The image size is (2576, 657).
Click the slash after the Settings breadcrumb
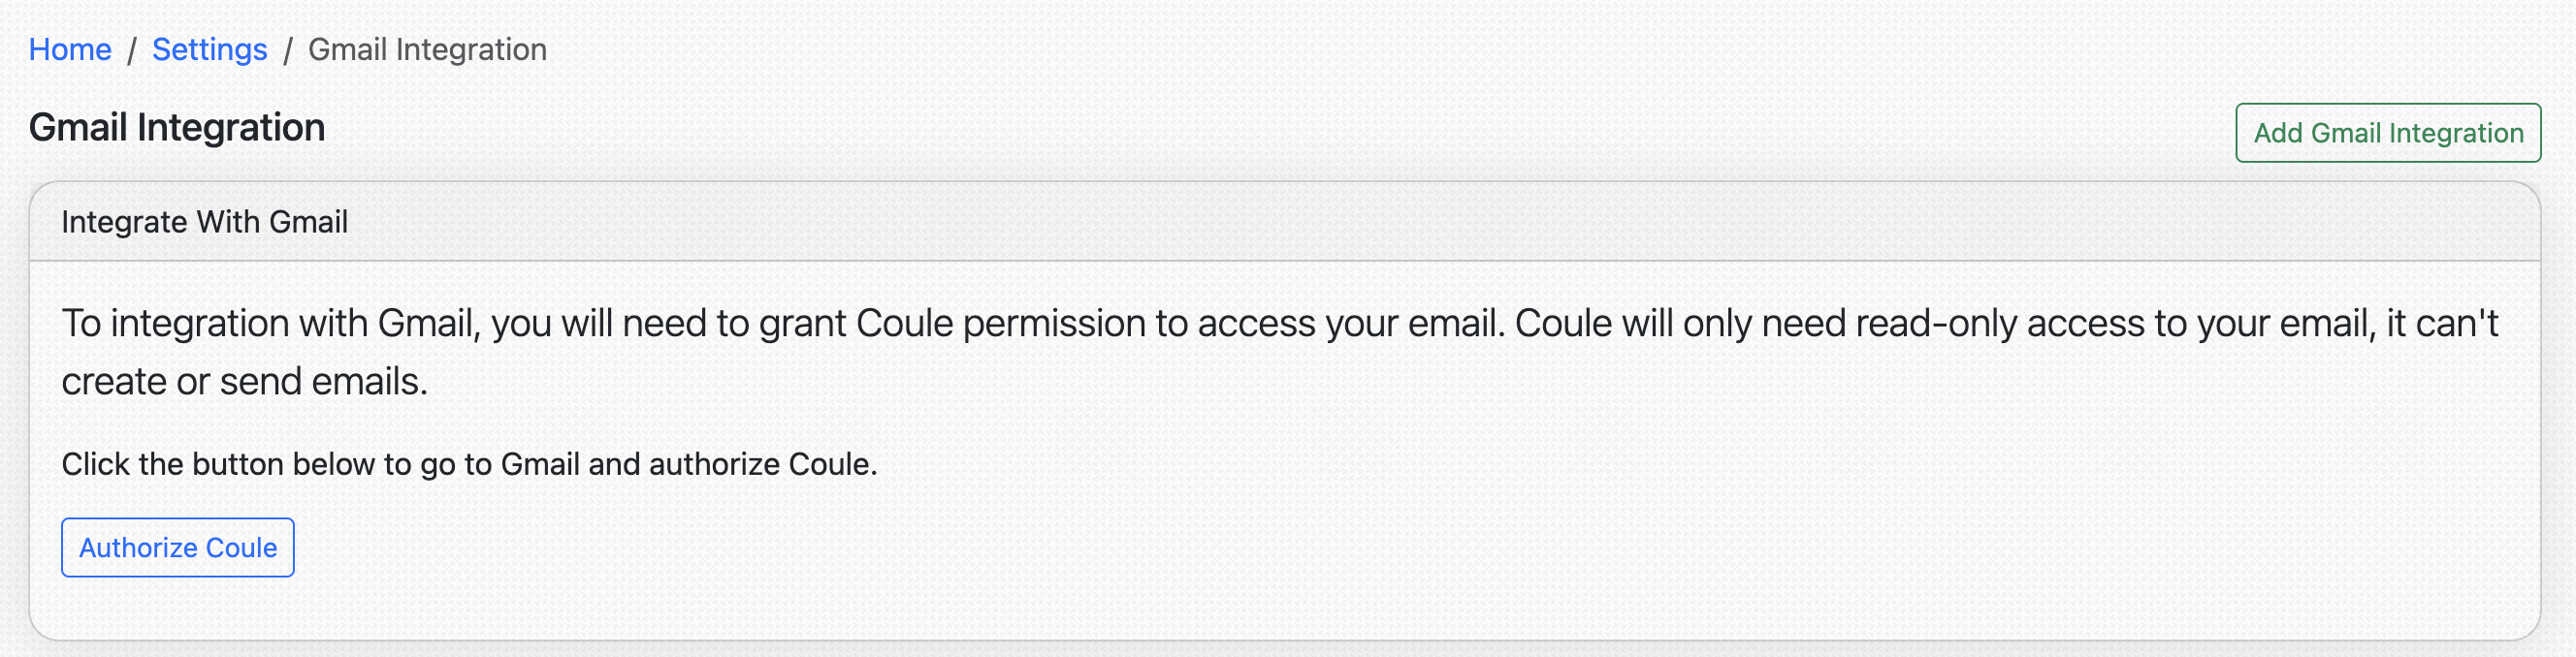point(287,50)
